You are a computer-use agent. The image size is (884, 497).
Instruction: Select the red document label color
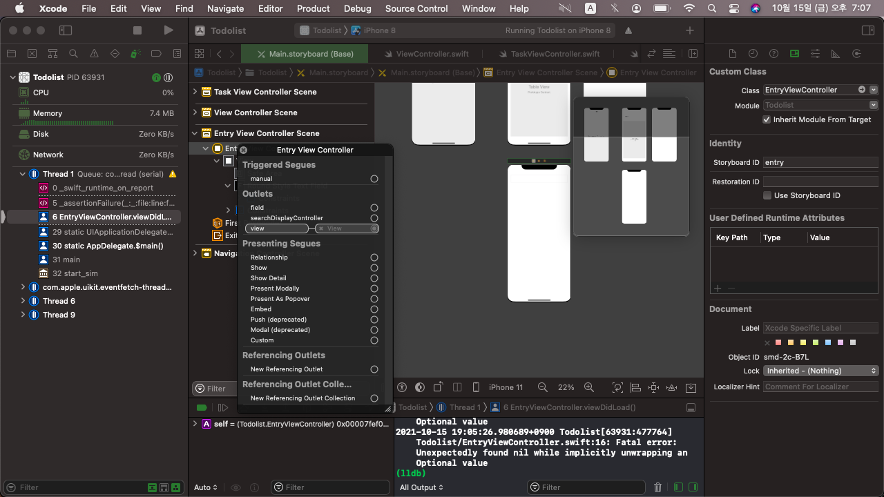point(778,342)
